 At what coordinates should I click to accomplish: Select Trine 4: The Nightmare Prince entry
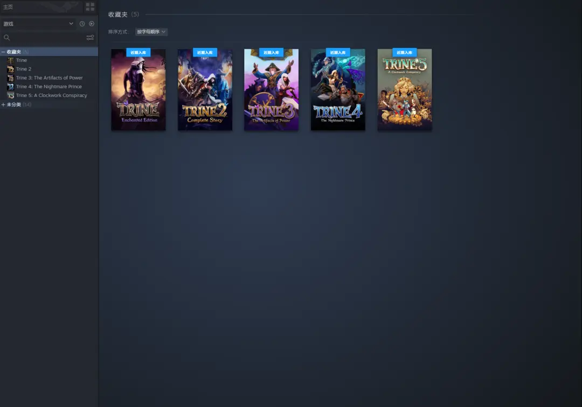pyautogui.click(x=48, y=86)
